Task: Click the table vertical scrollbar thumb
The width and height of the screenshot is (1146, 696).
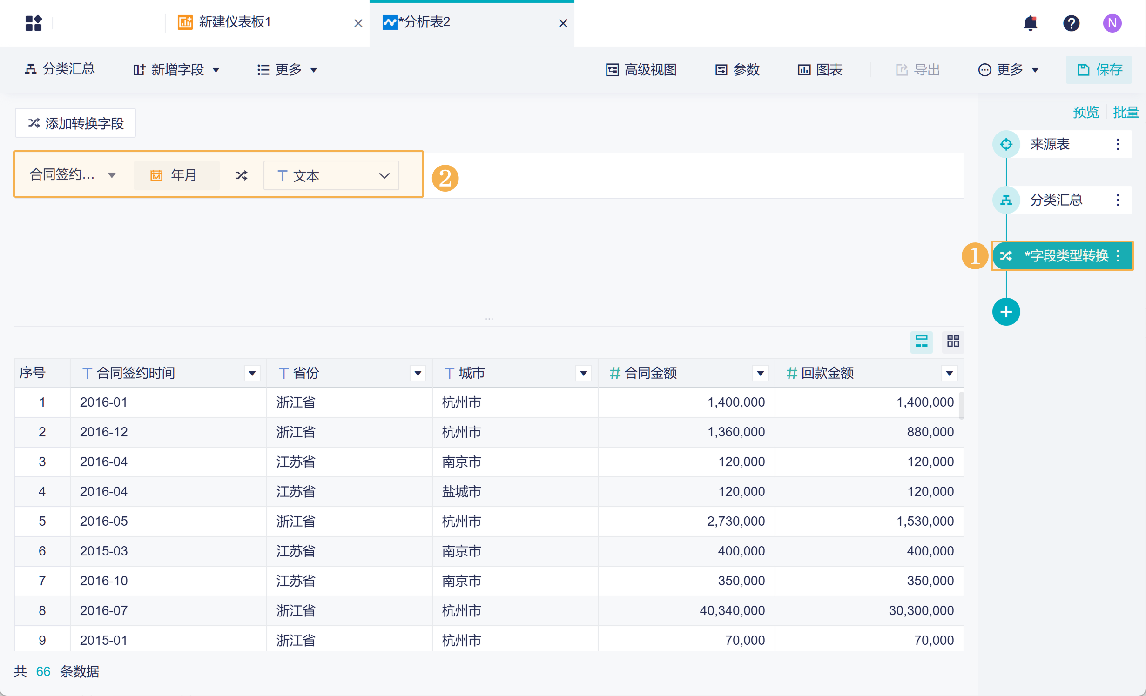Action: click(x=962, y=405)
